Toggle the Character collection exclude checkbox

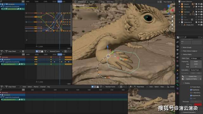(196, 7)
